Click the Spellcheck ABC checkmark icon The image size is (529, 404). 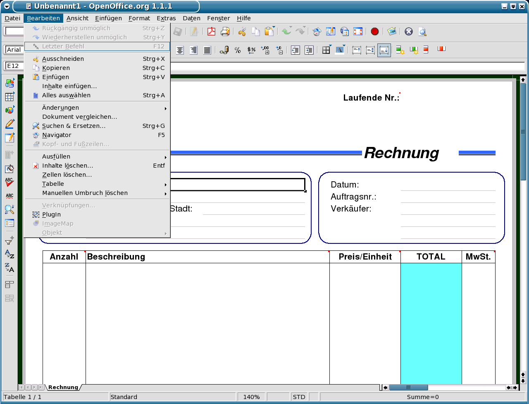click(10, 182)
